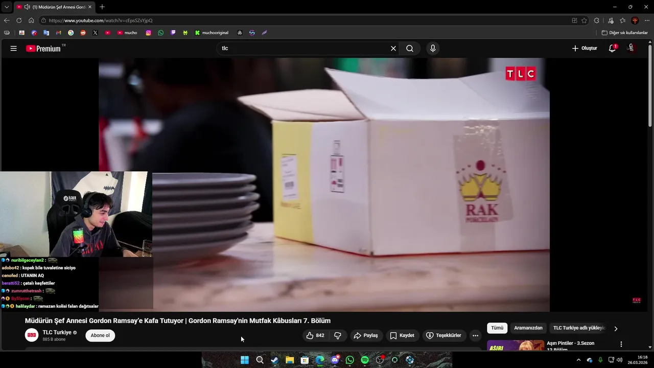Like the video with thumbs up
654x368 pixels.
pyautogui.click(x=315, y=335)
